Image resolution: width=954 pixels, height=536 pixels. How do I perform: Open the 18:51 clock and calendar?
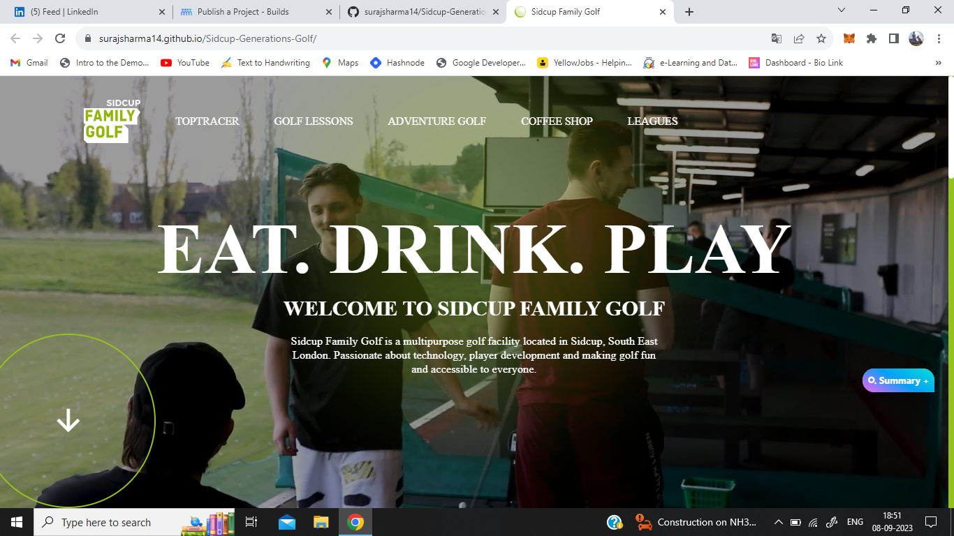coord(893,522)
